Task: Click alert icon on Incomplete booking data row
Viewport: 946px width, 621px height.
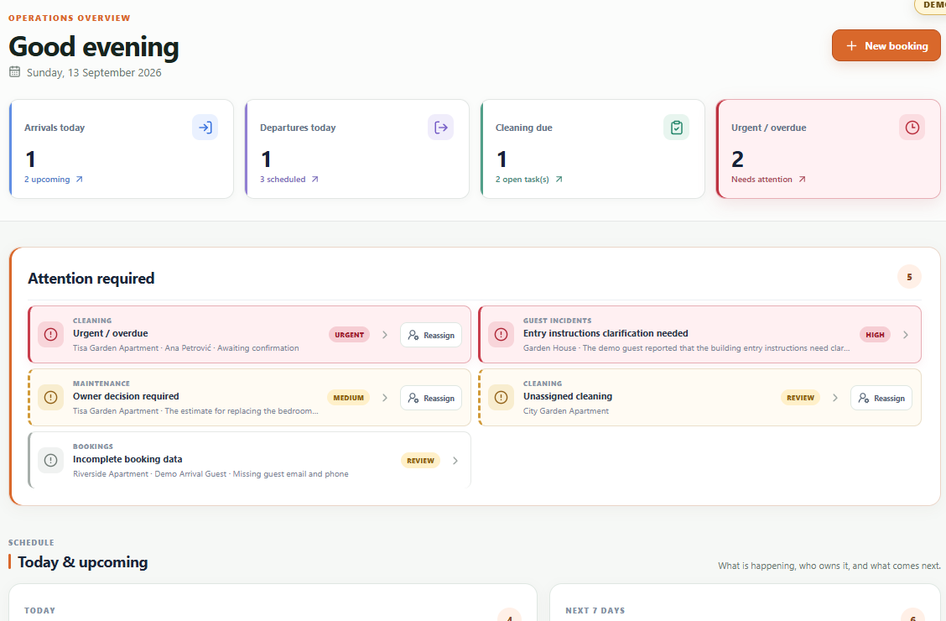Action: pos(50,460)
